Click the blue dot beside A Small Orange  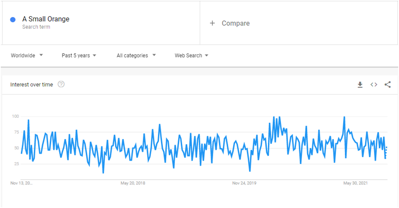(x=13, y=19)
